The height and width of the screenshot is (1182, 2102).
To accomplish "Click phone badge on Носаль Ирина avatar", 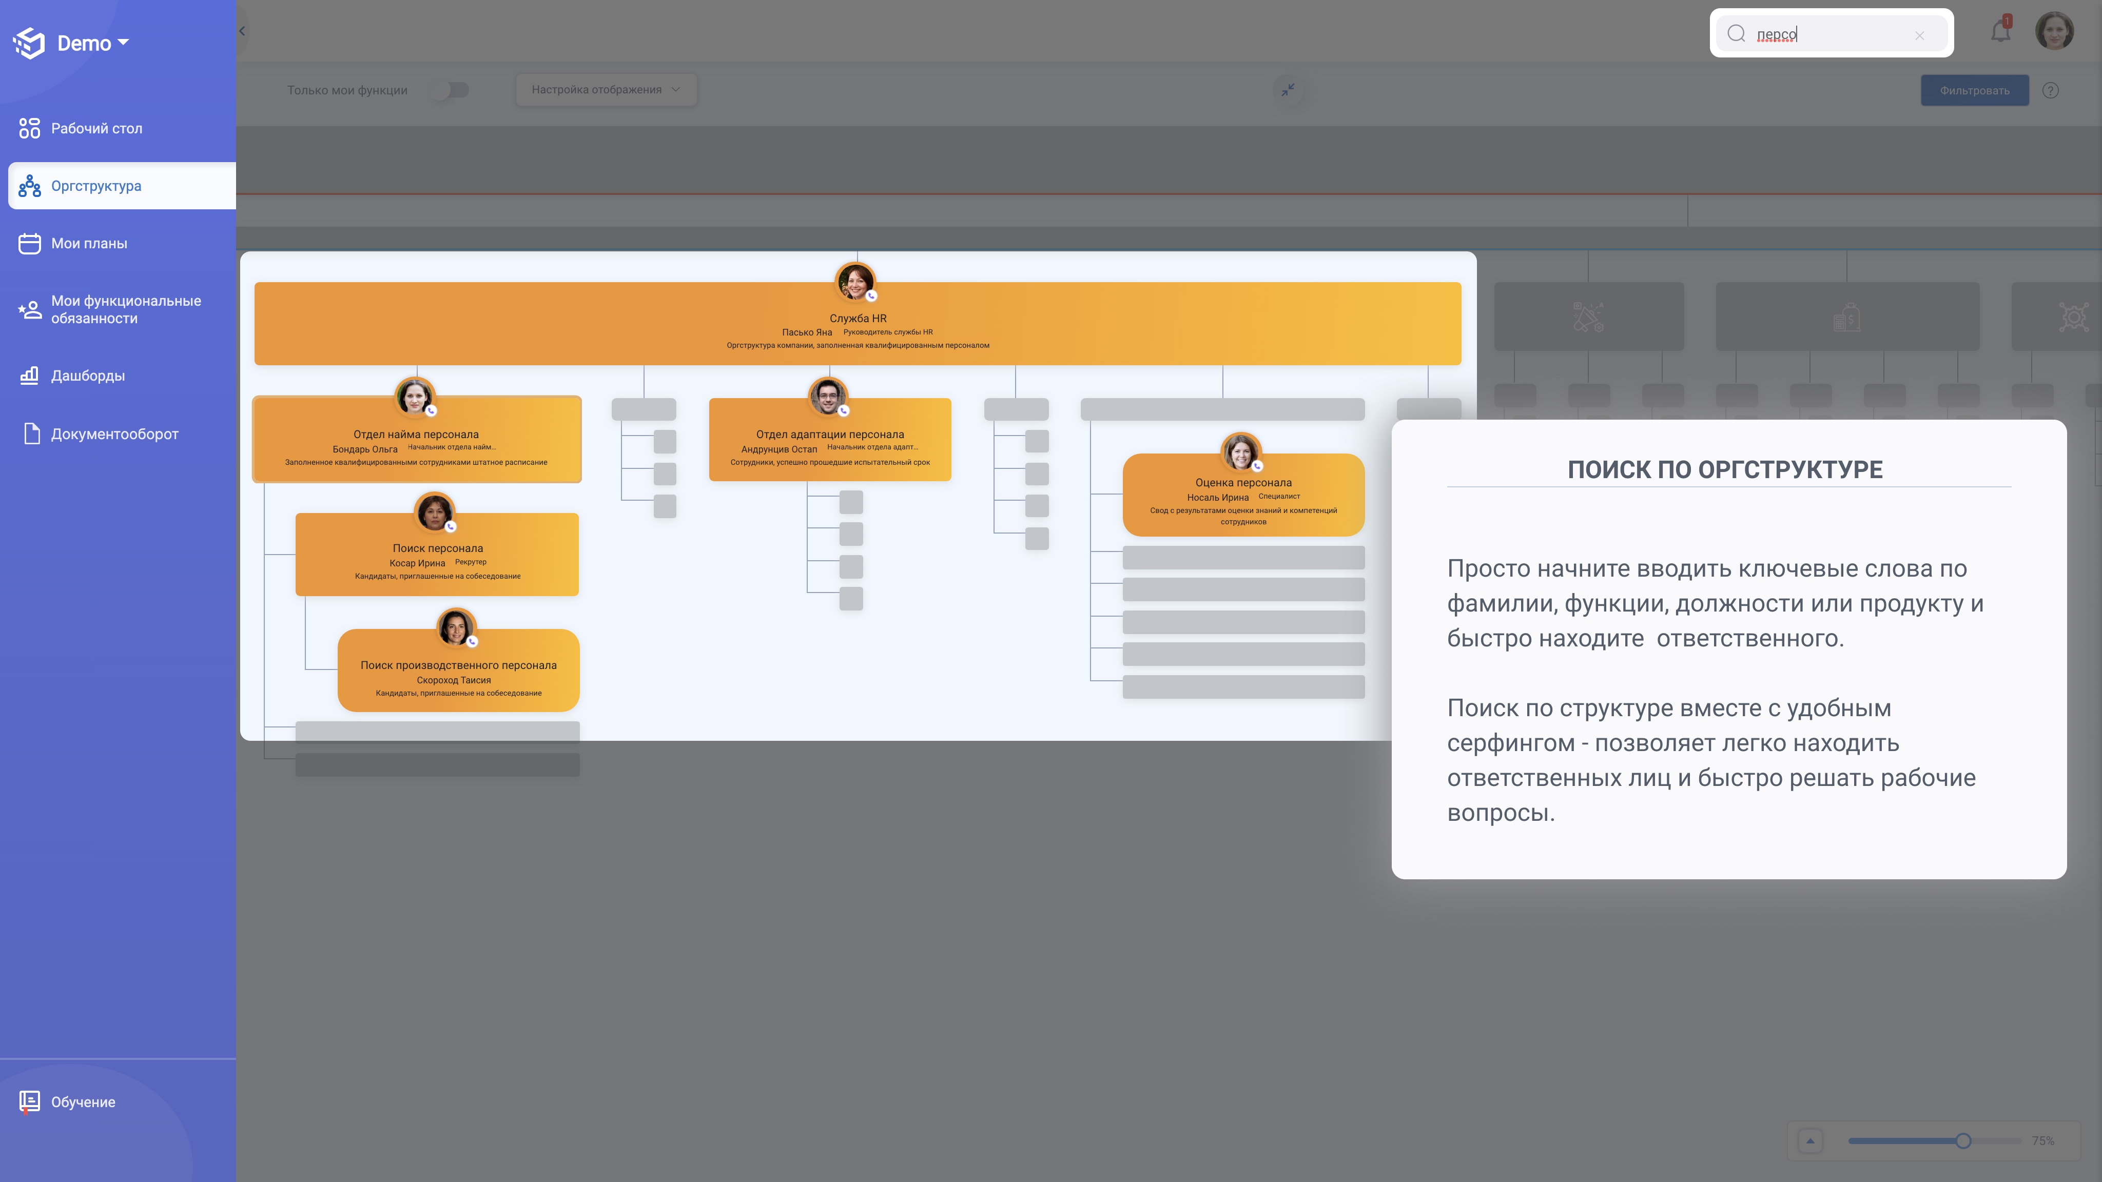I will [x=1257, y=466].
